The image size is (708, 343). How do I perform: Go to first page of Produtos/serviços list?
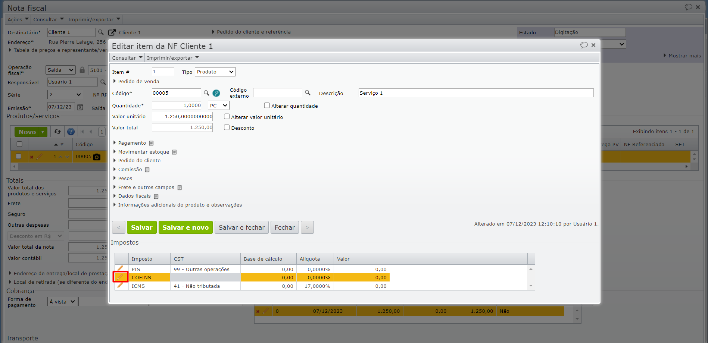[82, 132]
